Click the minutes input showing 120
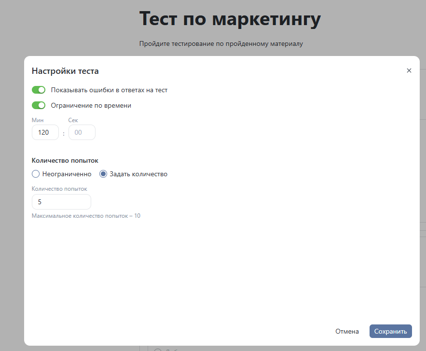 point(45,132)
